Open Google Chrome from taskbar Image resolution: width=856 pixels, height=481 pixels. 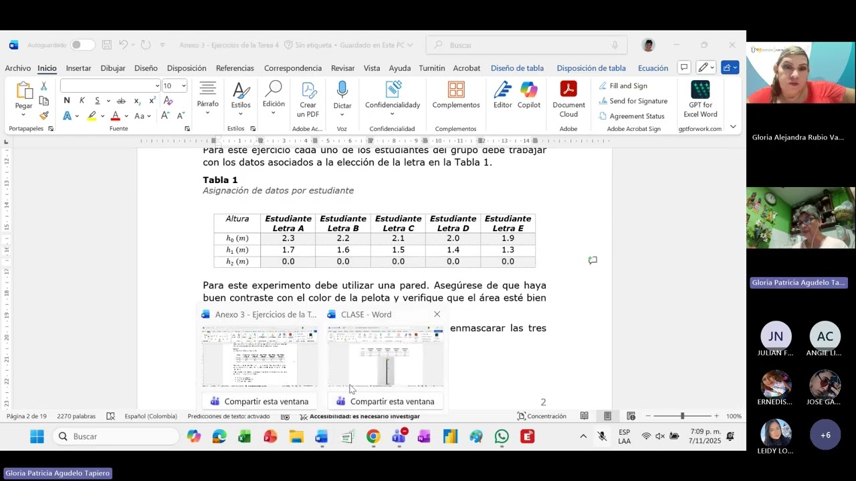click(x=373, y=436)
